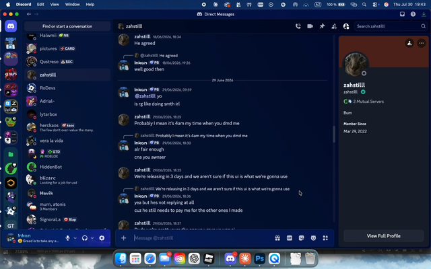This screenshot has width=431, height=269.
Task: Open the apps launcher icon
Action: click(x=325, y=238)
